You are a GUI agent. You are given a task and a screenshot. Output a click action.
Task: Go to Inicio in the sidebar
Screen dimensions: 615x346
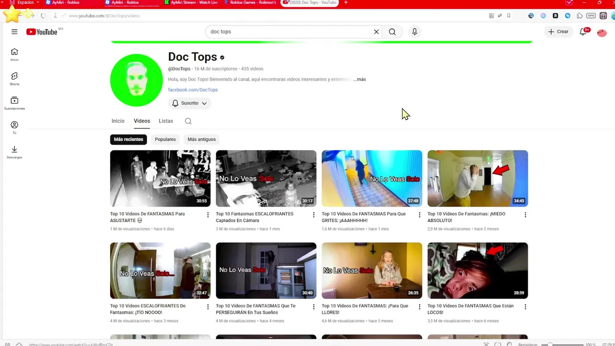pyautogui.click(x=14, y=55)
